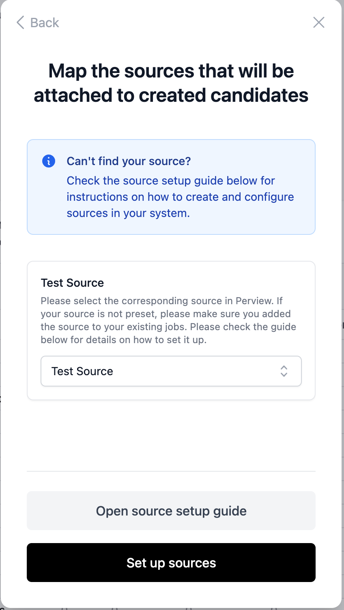Click the back chevron arrow icon
The width and height of the screenshot is (344, 610).
(20, 23)
